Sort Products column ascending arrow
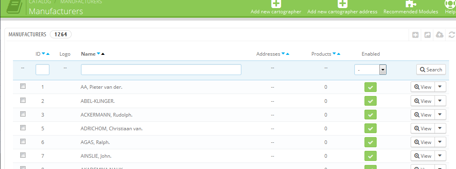The height and width of the screenshot is (169, 456). pyautogui.click(x=339, y=54)
